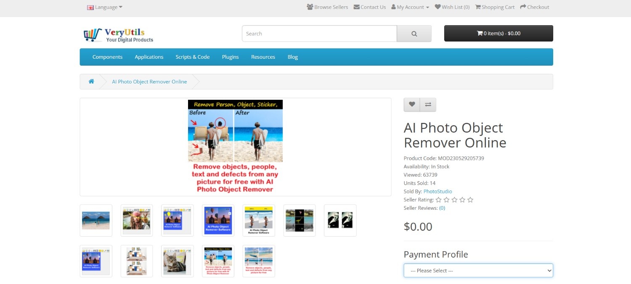
Task: View Wish List (0)
Action: point(452,7)
